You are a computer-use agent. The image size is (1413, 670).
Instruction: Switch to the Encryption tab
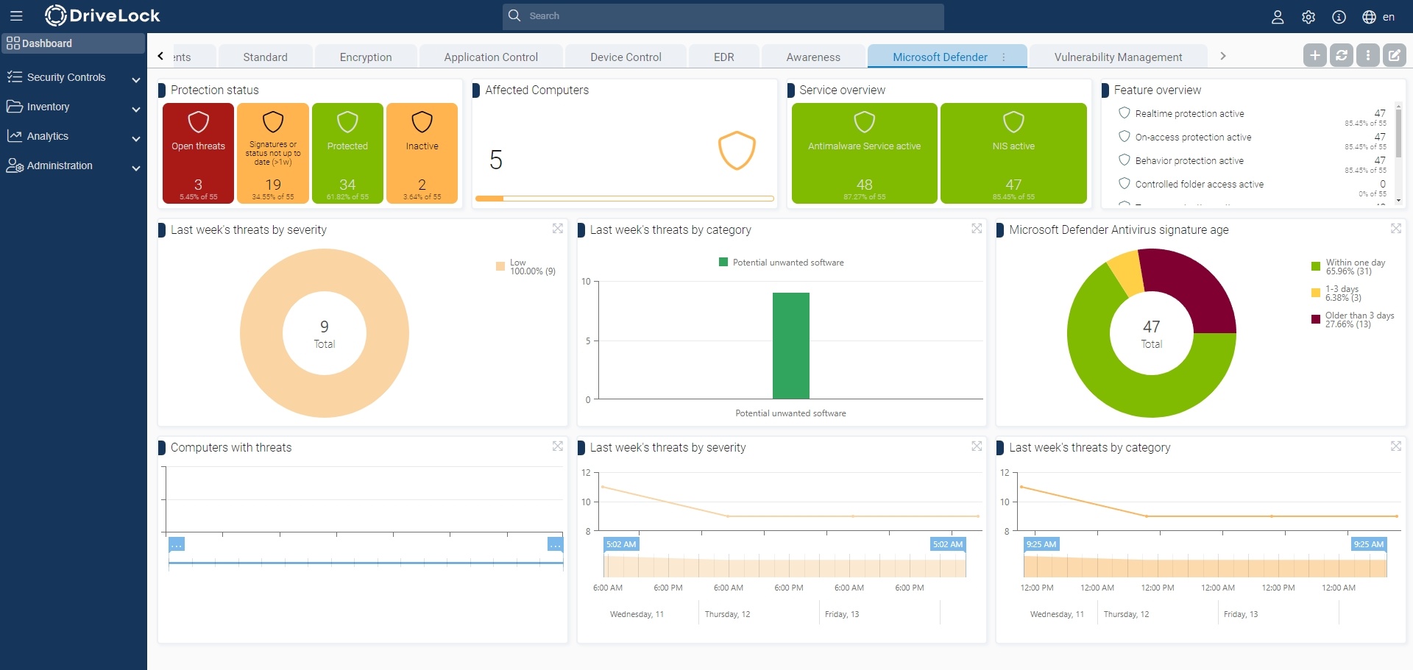pos(366,57)
